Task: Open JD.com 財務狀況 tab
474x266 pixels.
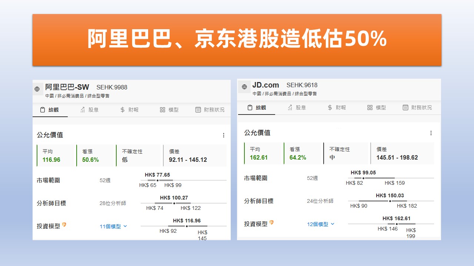Action: [417, 108]
